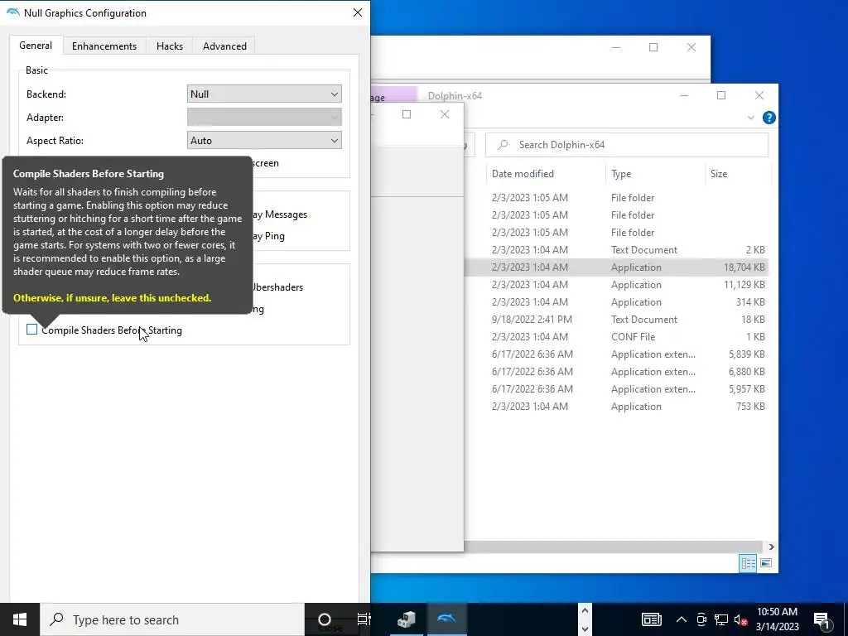
Task: Click the disabled Adapter combo box
Action: (x=264, y=118)
